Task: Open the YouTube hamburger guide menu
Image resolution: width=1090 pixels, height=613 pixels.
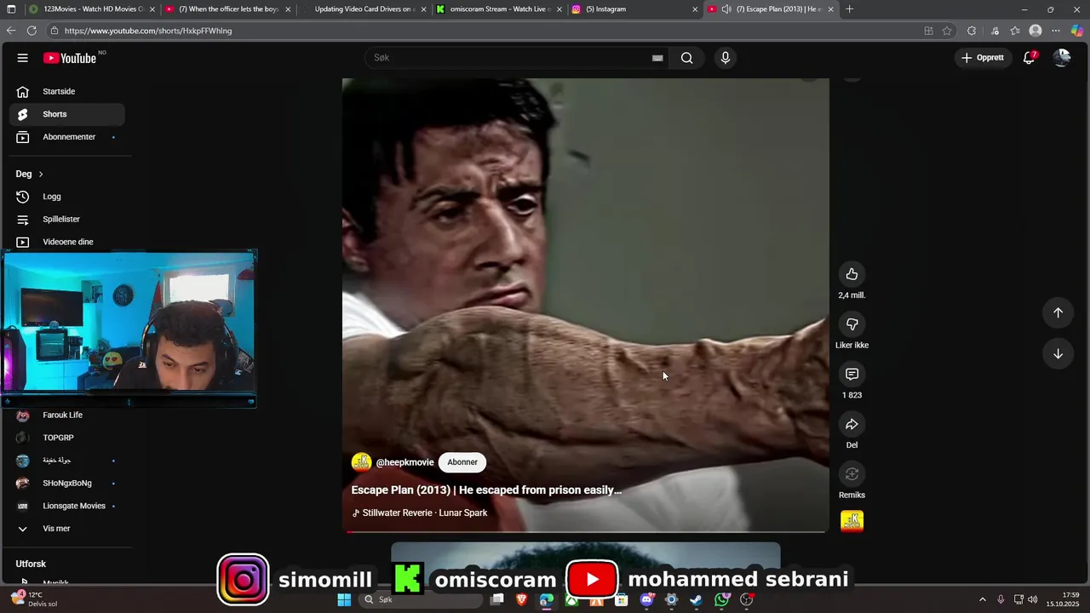Action: [x=23, y=58]
